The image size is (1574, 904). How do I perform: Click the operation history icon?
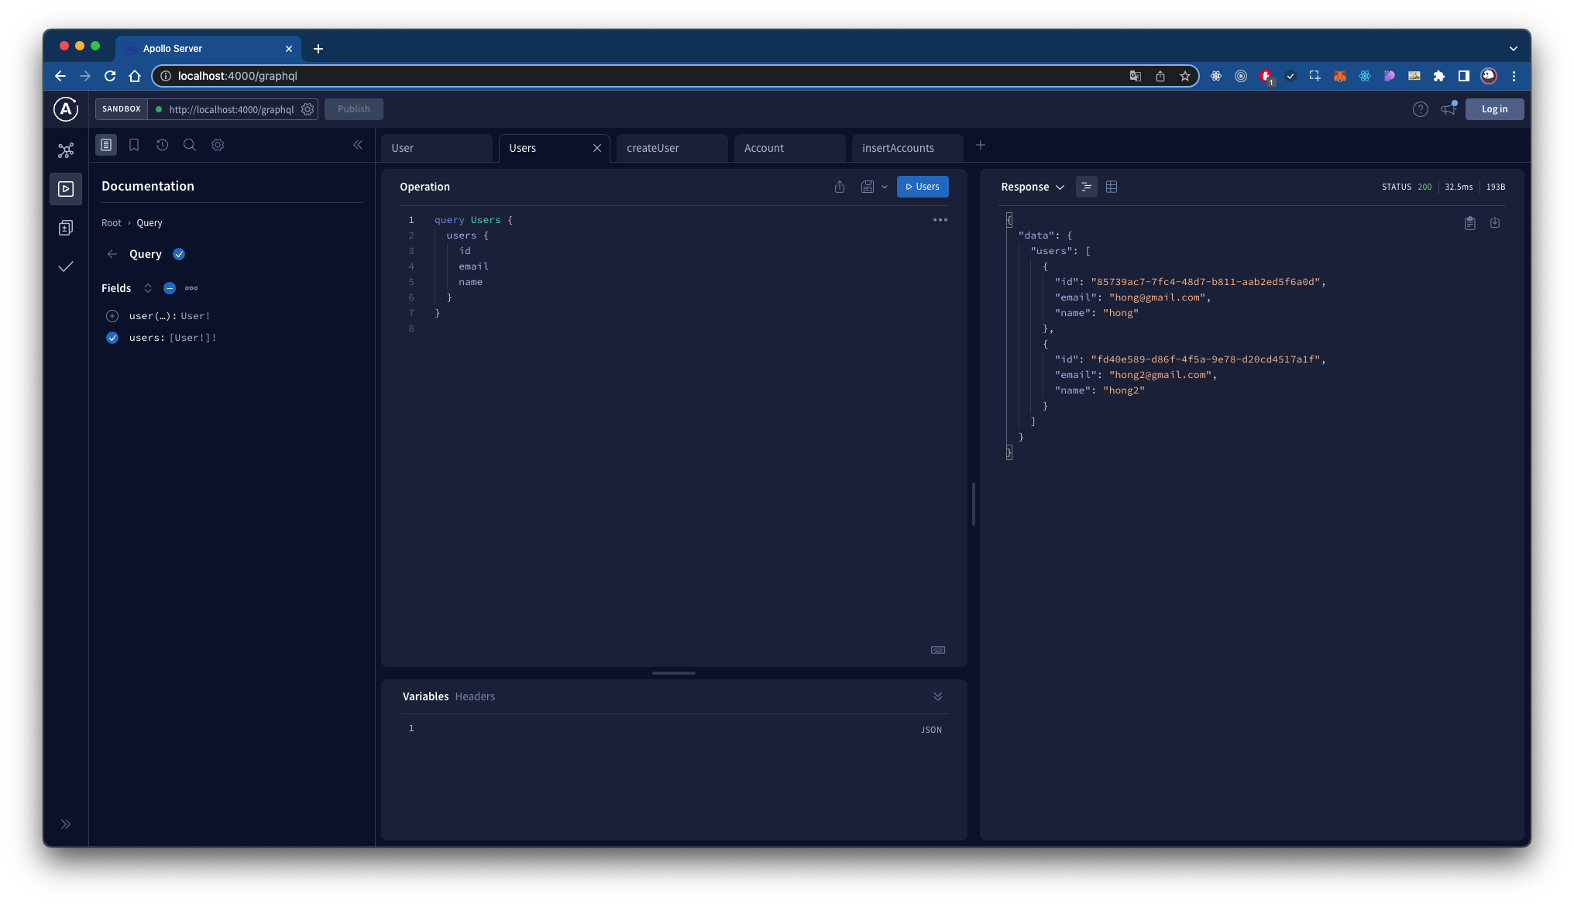tap(162, 145)
